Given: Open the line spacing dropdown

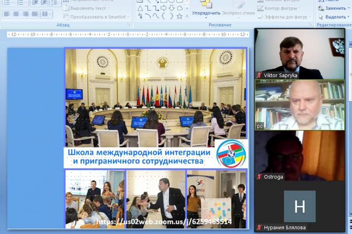Looking at the screenshot, I should [x=55, y=3].
